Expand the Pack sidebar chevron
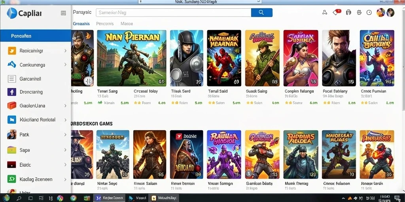The image size is (405, 202). click(x=65, y=135)
